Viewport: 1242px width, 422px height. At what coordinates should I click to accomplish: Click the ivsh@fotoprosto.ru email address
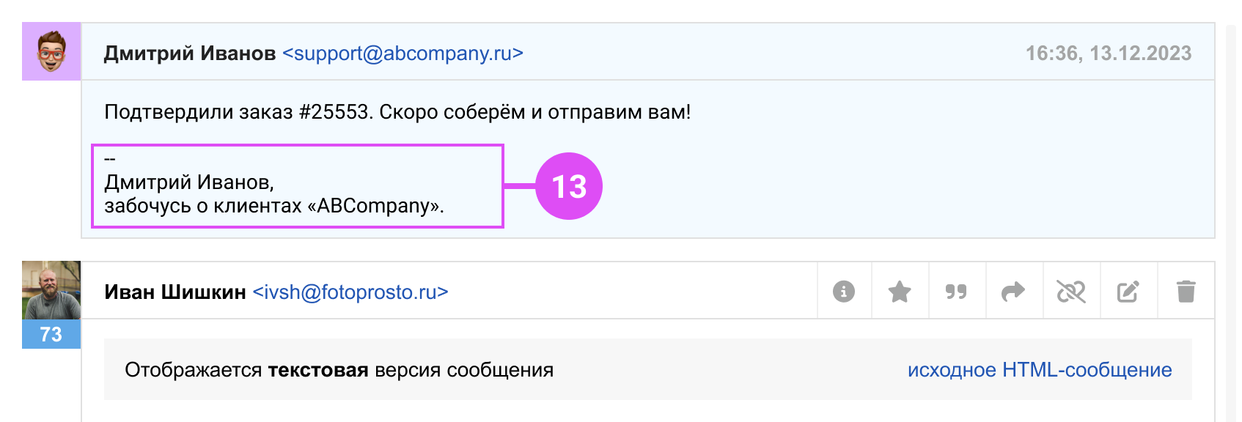[350, 292]
